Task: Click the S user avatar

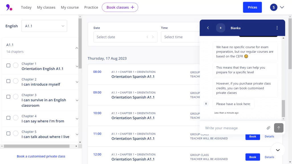Action: coord(273,7)
